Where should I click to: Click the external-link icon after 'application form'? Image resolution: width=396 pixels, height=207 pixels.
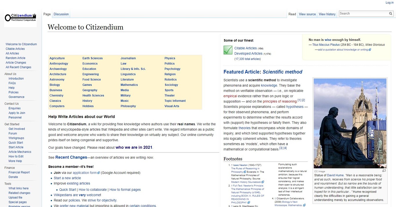click(99, 173)
